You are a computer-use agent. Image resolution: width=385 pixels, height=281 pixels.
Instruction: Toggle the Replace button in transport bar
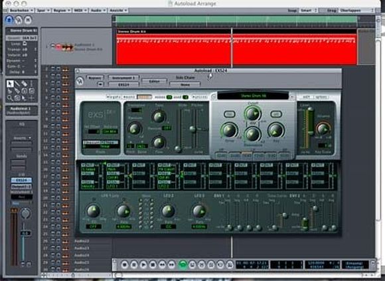[x=202, y=264]
